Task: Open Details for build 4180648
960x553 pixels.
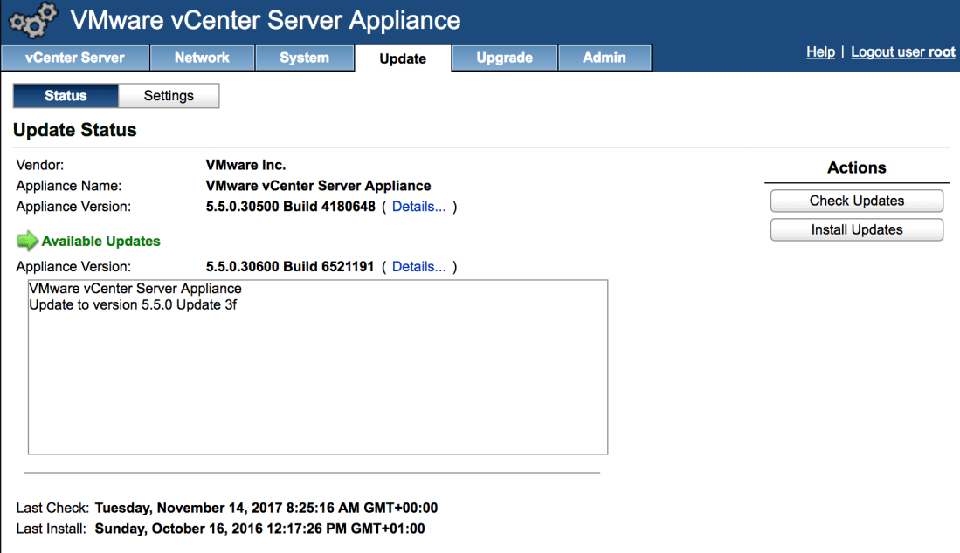Action: (x=418, y=207)
